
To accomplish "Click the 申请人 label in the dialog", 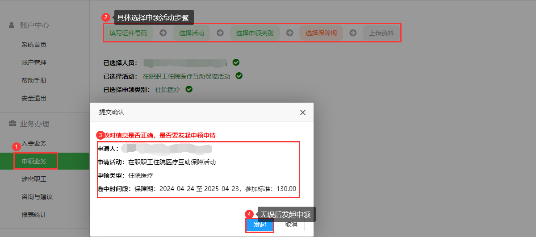I will (109, 149).
